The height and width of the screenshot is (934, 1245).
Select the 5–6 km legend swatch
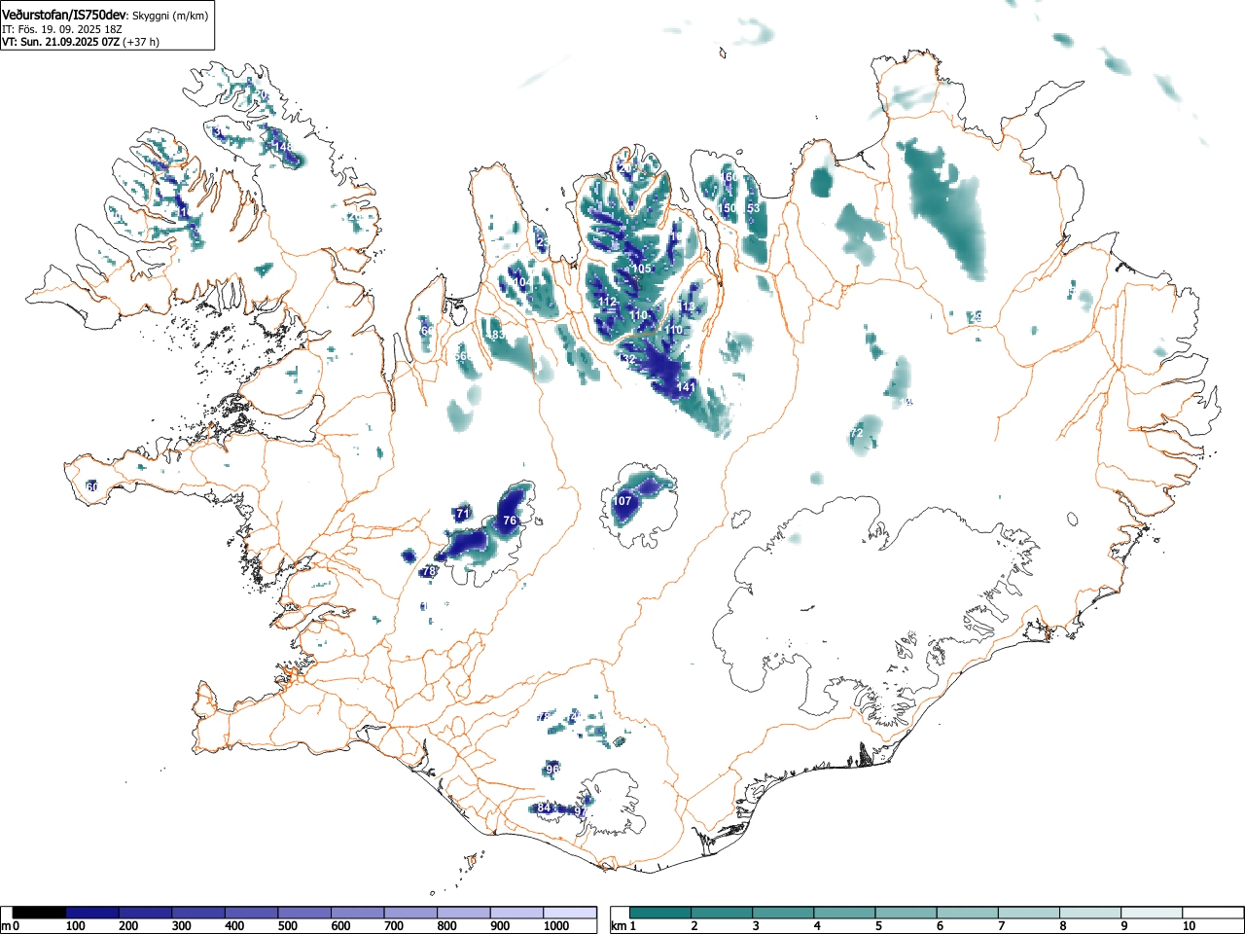click(x=907, y=913)
